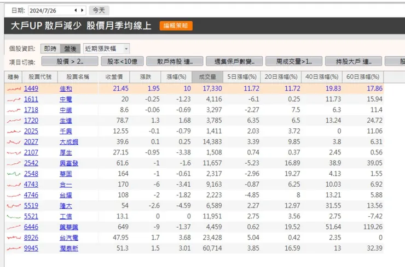Screen dimensions: 405x267
Task: Click the next date arrow
Action: pyautogui.click(x=82, y=10)
